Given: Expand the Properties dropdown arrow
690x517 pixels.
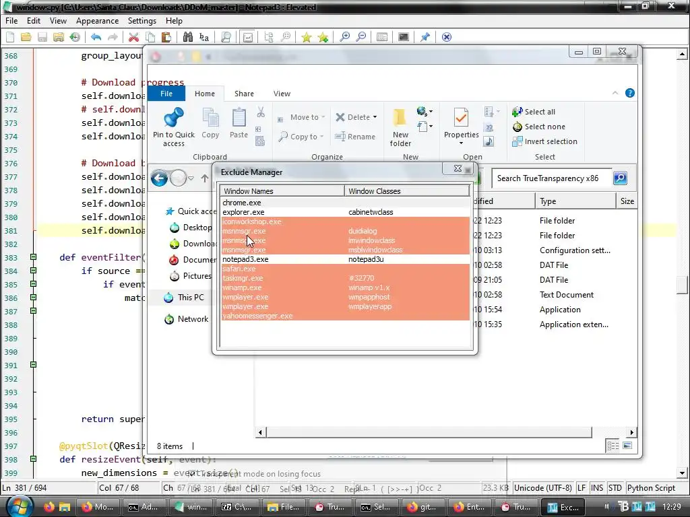Looking at the screenshot, I should pos(461,143).
